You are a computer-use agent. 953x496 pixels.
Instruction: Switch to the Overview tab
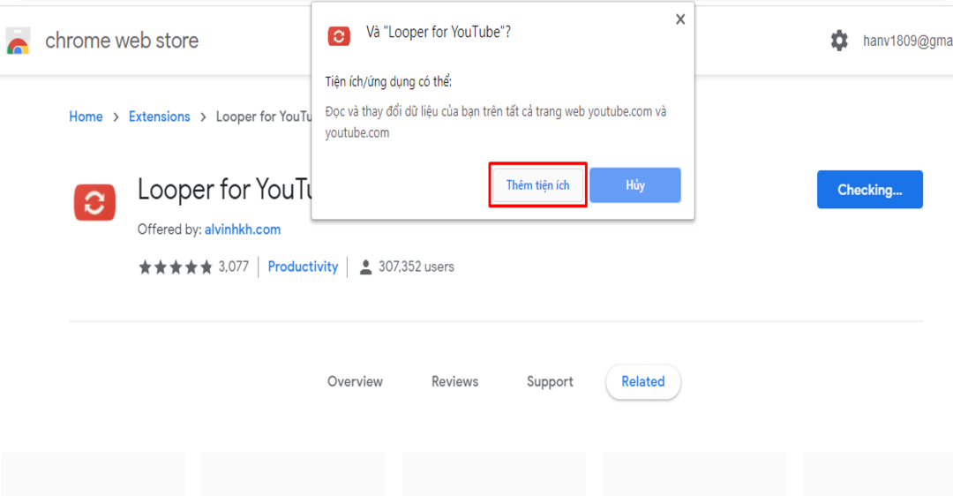(355, 382)
